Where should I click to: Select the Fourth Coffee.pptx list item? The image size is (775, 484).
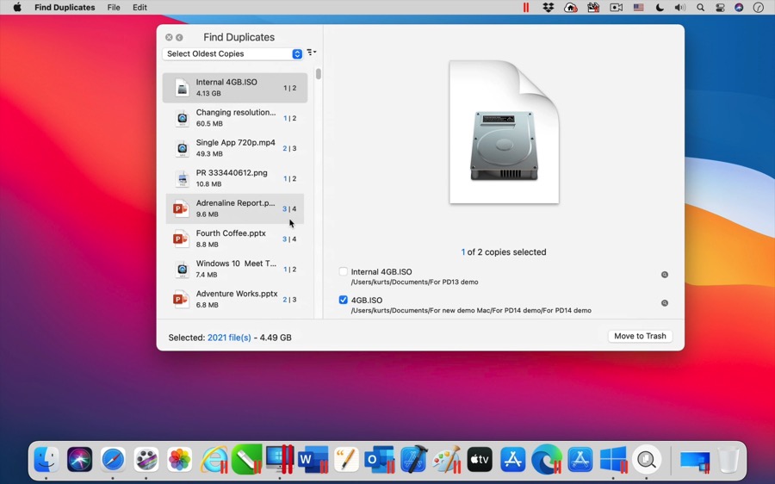(x=234, y=239)
